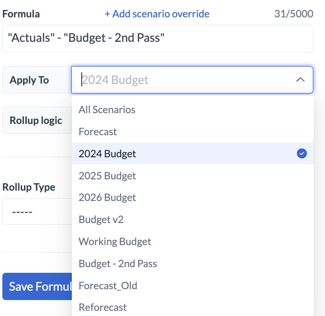The width and height of the screenshot is (325, 316).
Task: Choose Reforecast in the dropdown list
Action: pos(103,308)
